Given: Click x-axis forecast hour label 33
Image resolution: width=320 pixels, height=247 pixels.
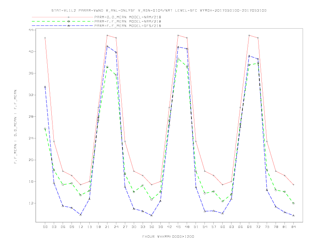Looking at the screenshot, I should click(x=143, y=227).
